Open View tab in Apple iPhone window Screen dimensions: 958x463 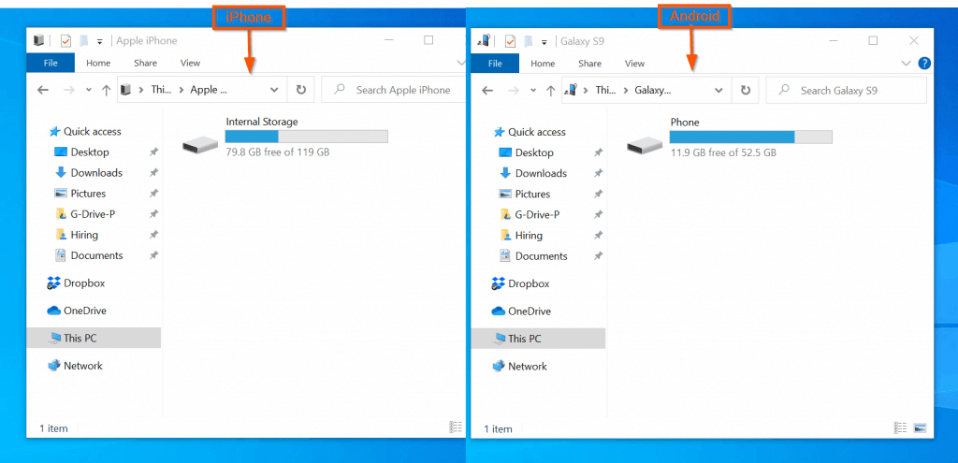190,63
